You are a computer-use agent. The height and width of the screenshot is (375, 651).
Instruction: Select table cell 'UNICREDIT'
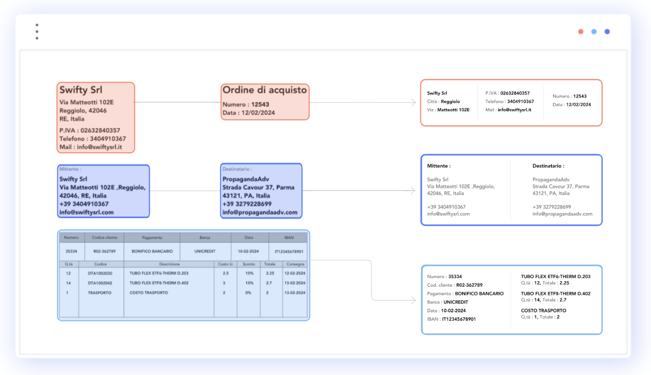pyautogui.click(x=205, y=252)
